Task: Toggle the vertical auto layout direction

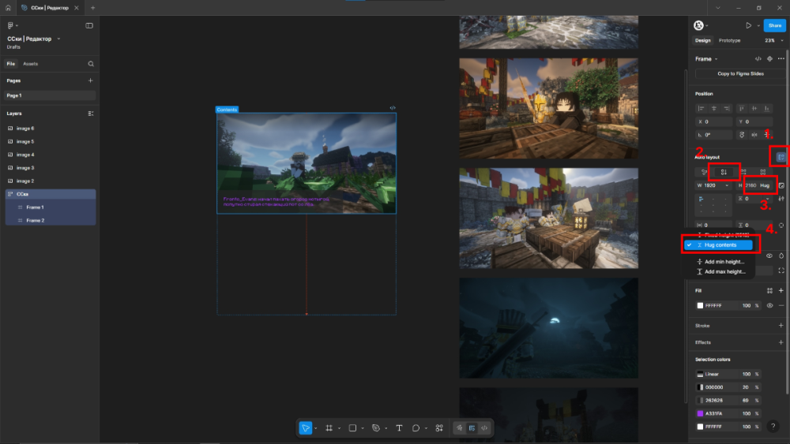Action: pos(724,171)
